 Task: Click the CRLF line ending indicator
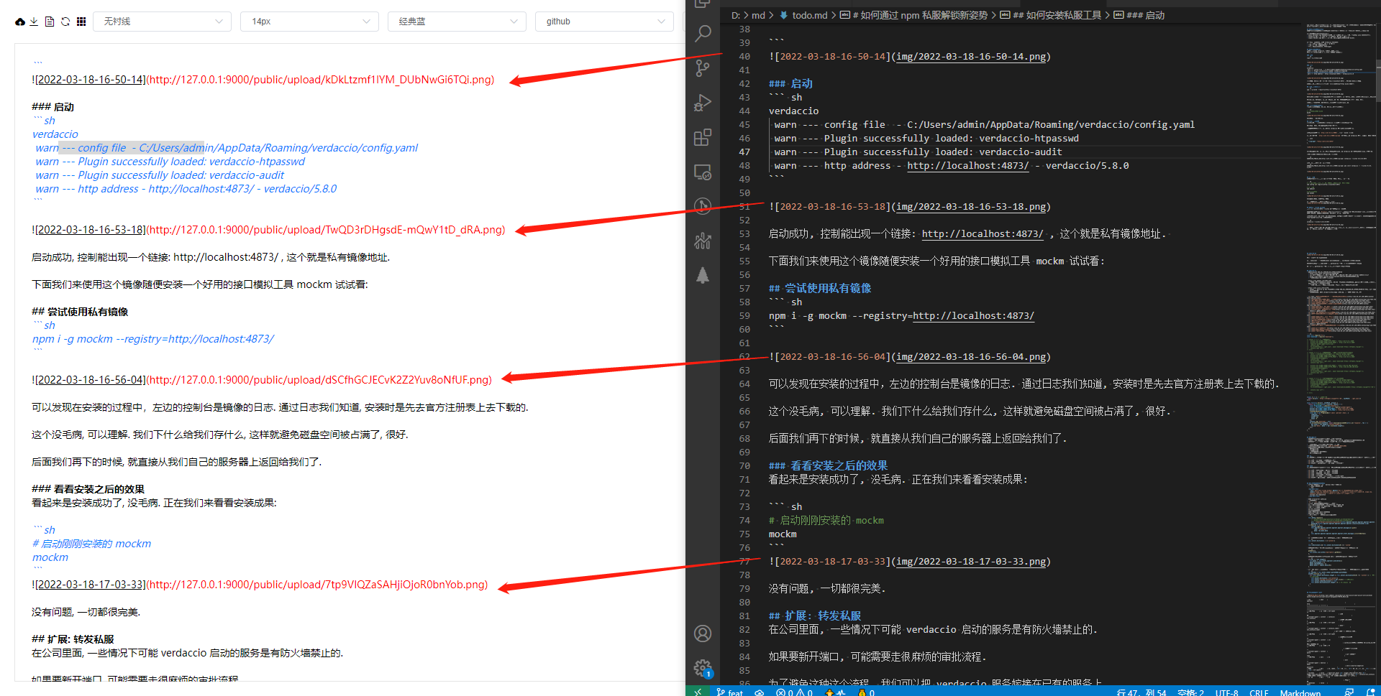pyautogui.click(x=1259, y=692)
